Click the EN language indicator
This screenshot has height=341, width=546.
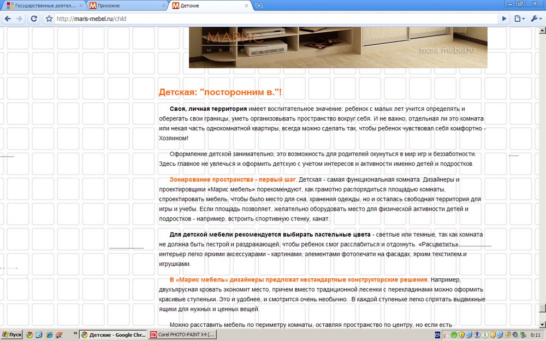tap(438, 335)
